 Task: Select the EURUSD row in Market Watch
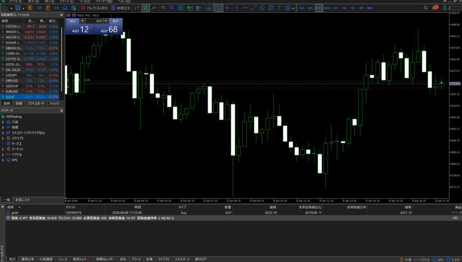point(29,91)
